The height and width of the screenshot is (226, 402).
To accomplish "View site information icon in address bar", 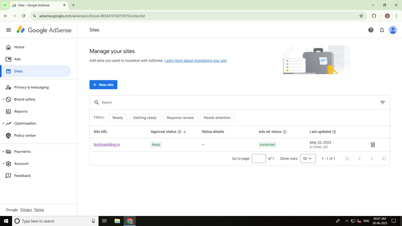I will (34, 16).
